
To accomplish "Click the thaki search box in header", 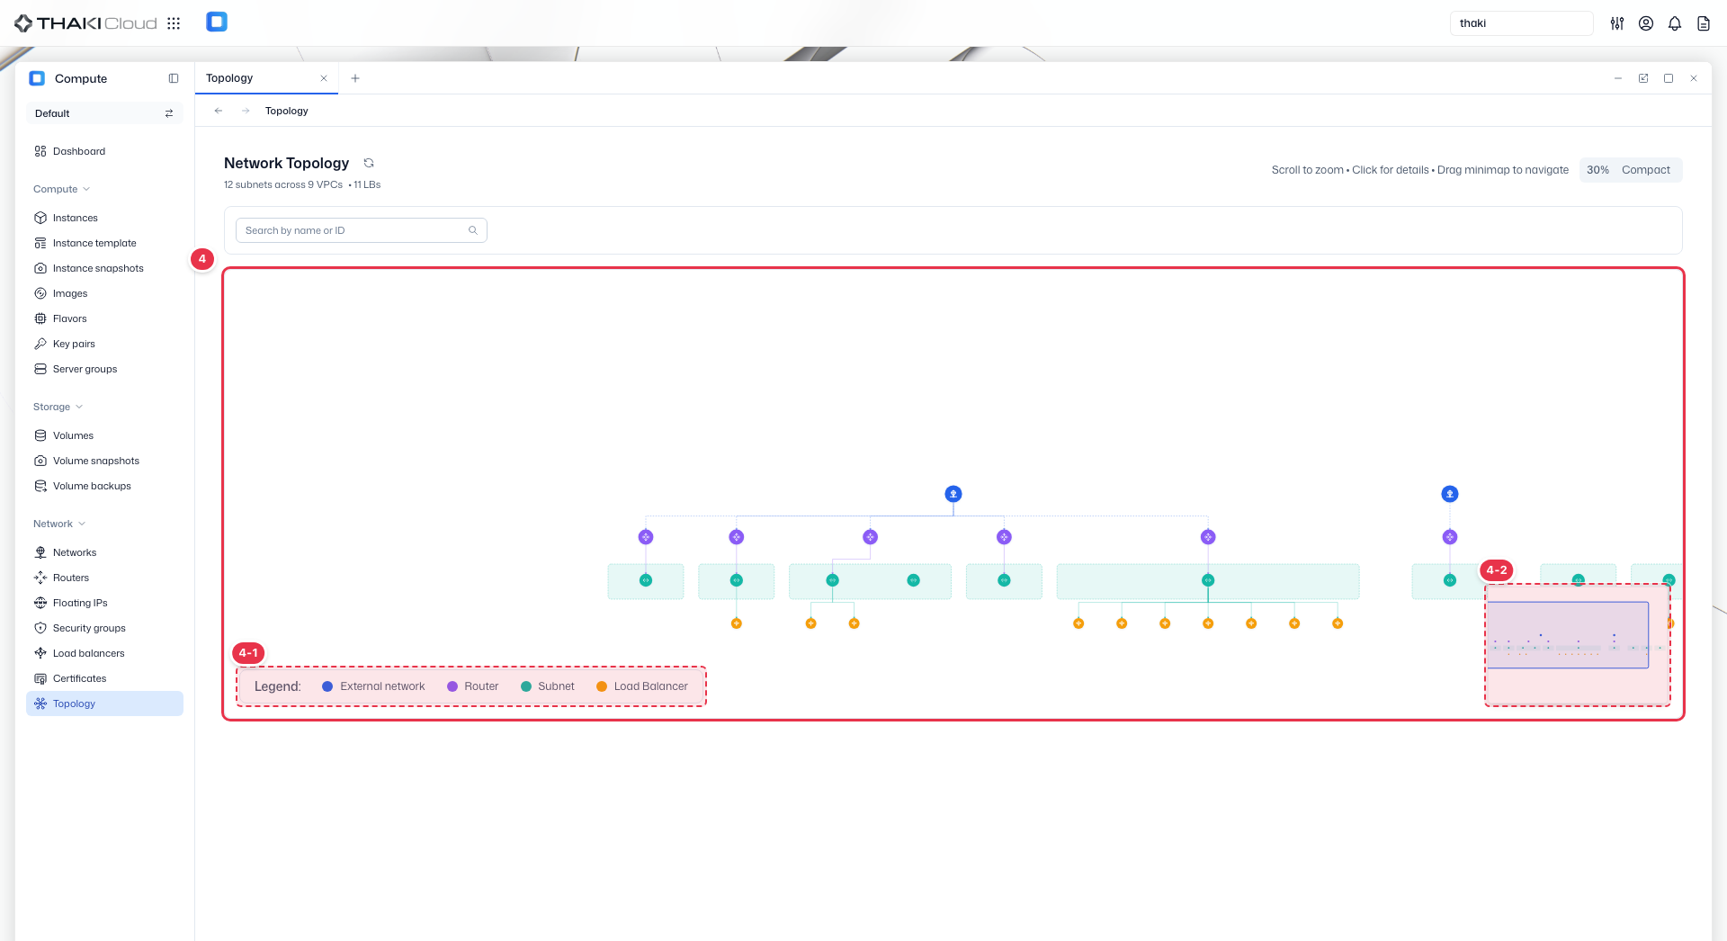I will [1521, 23].
